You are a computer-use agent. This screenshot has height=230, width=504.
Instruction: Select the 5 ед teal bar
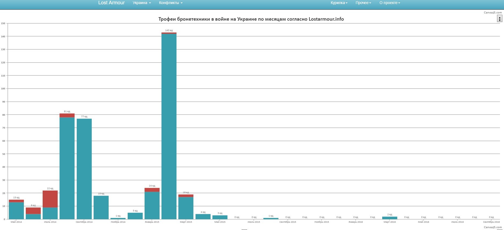tap(135, 216)
